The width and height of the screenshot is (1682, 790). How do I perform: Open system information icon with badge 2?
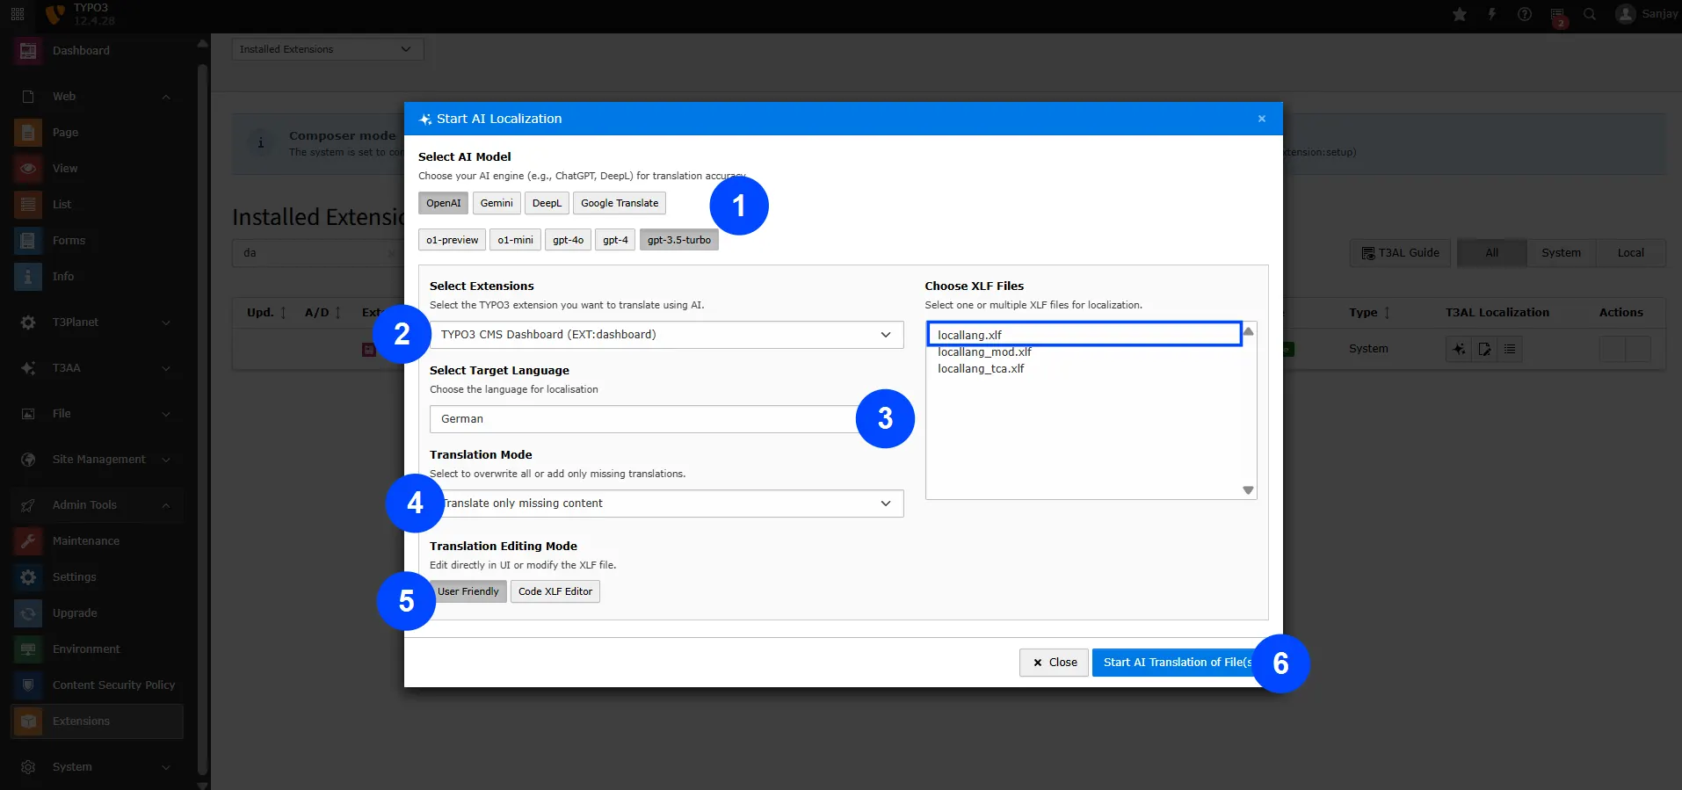click(x=1558, y=16)
